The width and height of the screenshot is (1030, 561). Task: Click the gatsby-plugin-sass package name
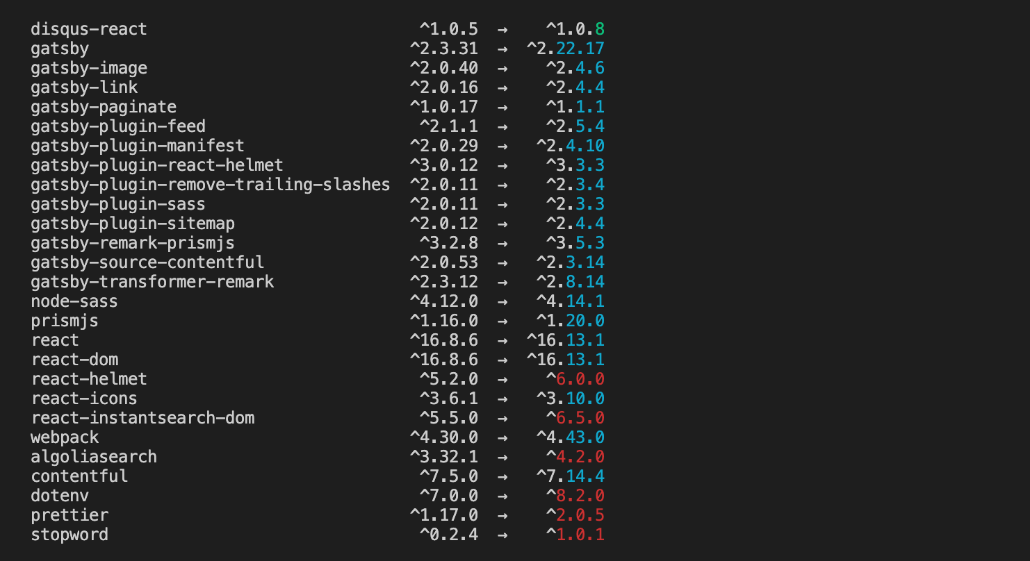118,204
